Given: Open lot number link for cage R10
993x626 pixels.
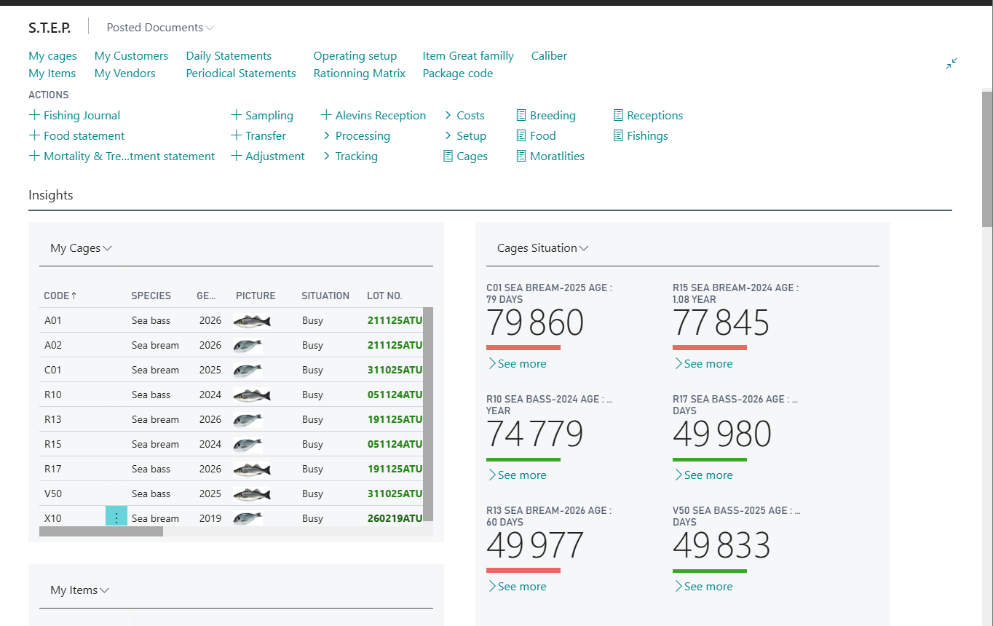Looking at the screenshot, I should pos(395,395).
